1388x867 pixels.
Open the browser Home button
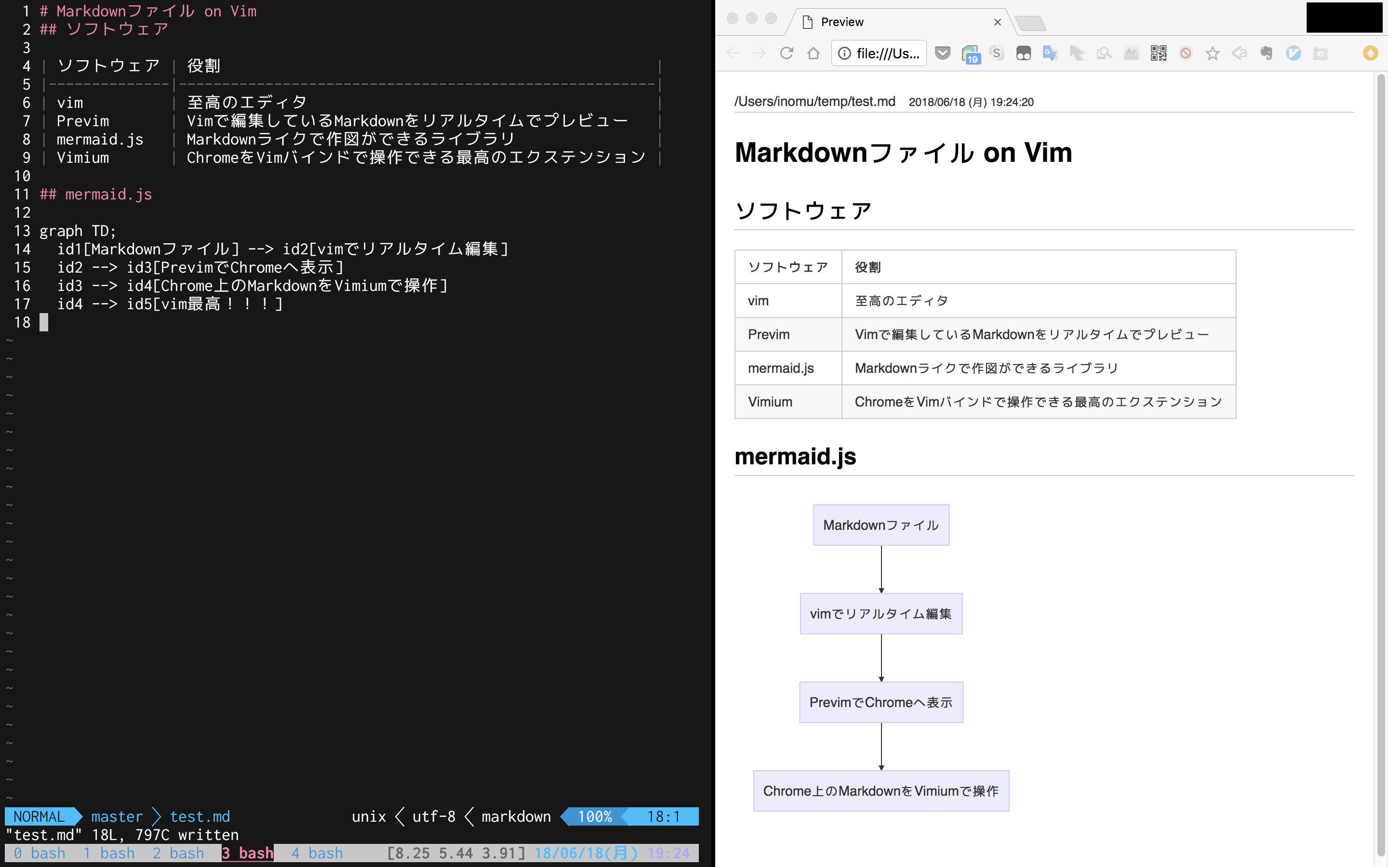(x=814, y=53)
